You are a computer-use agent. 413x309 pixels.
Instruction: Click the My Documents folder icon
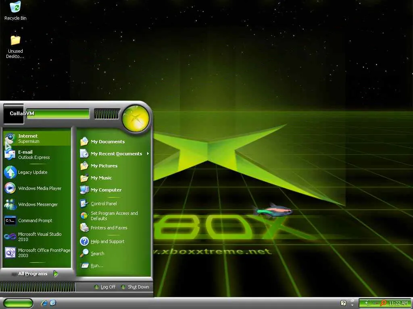(x=84, y=141)
